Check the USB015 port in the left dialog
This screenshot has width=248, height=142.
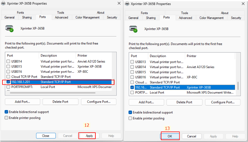coord(8,67)
